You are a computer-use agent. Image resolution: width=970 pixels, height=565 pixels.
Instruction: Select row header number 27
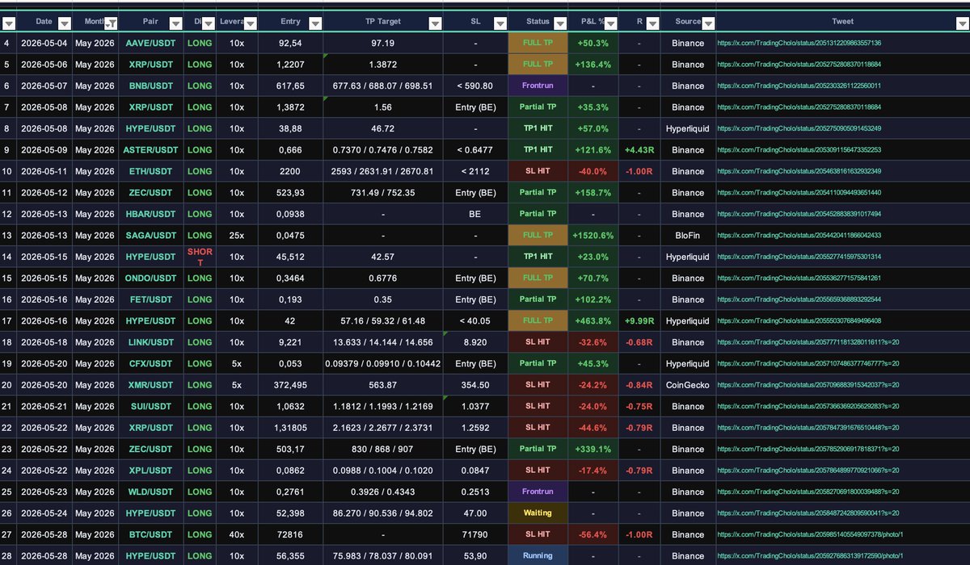click(7, 534)
